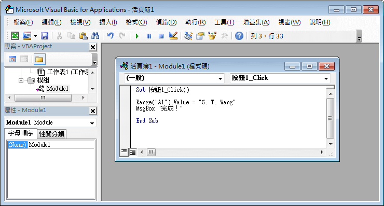
Task: Open the 檔案(F) menu
Action: [23, 22]
